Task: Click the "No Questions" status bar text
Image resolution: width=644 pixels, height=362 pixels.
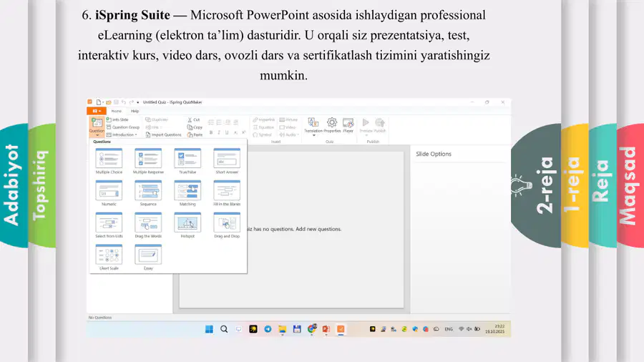Action: 99,317
